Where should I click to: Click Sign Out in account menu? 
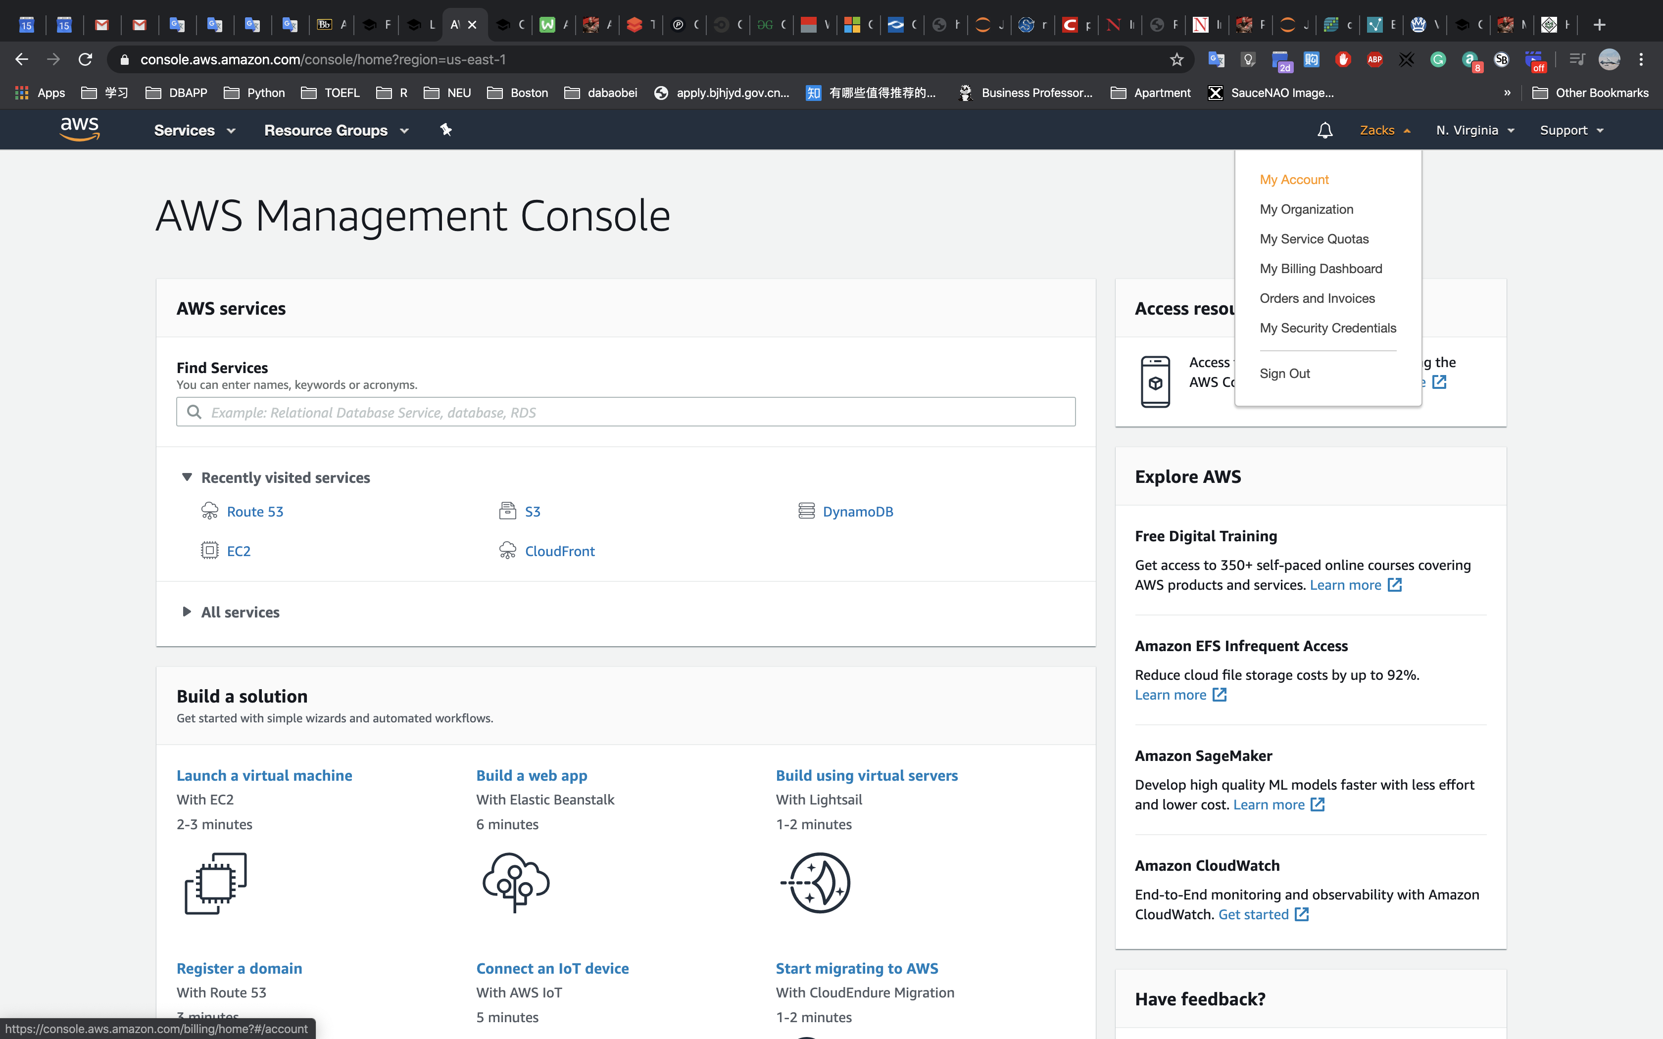click(x=1284, y=373)
